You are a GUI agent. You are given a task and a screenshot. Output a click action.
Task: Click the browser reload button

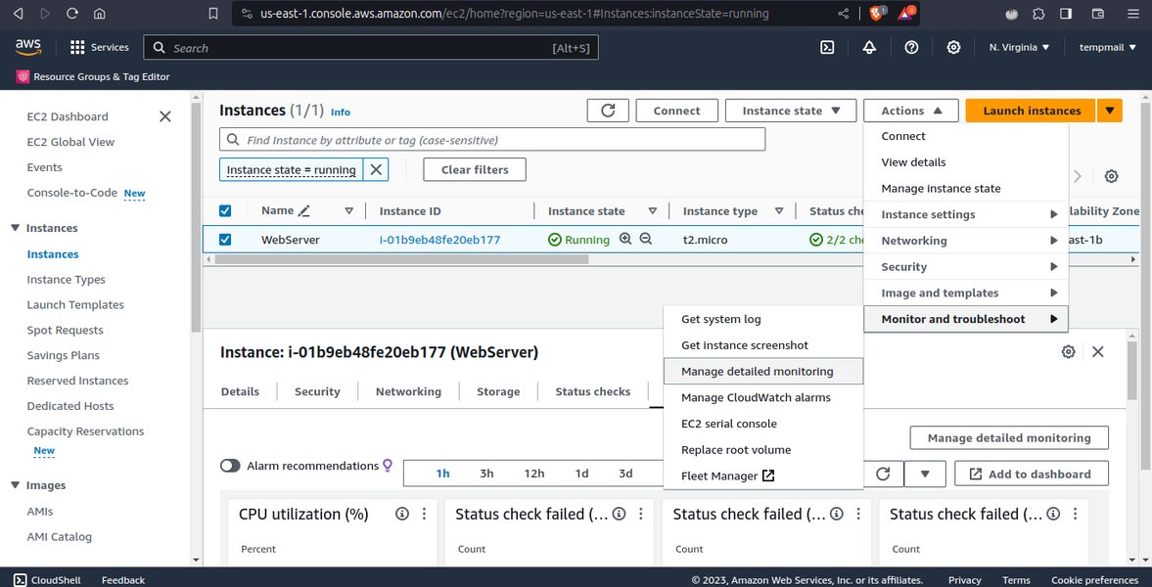(x=72, y=14)
